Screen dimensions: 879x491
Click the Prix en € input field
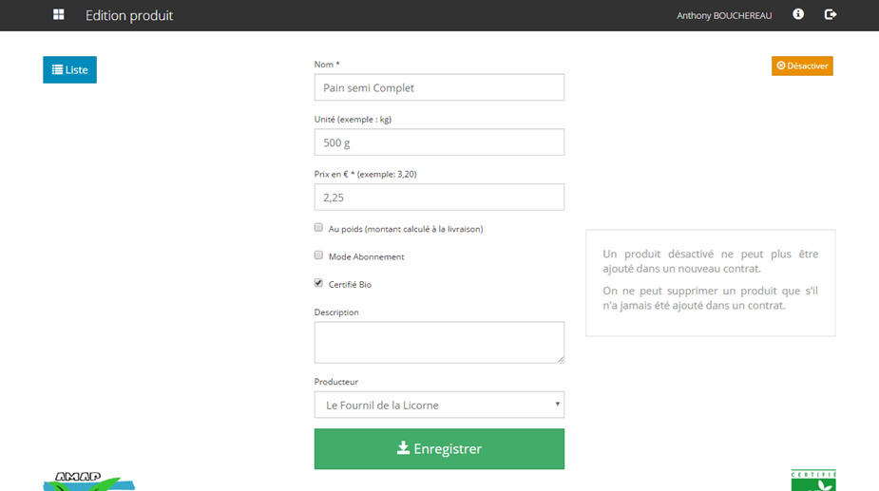[x=439, y=198]
